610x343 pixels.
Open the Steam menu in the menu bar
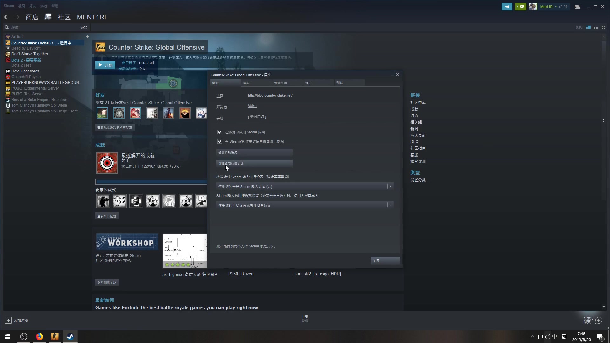pyautogui.click(x=9, y=6)
